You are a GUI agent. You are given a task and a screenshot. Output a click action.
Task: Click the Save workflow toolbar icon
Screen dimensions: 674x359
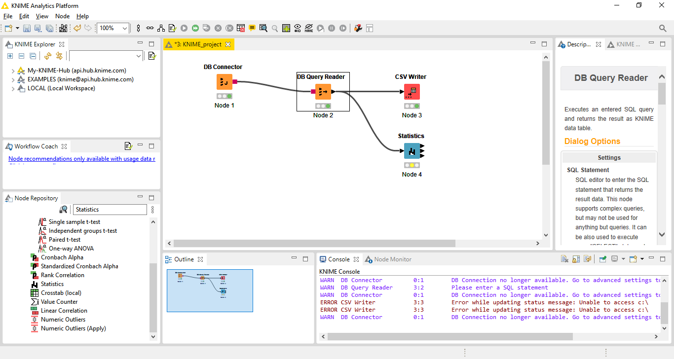pyautogui.click(x=27, y=29)
